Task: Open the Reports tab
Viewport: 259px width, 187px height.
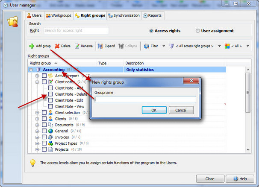Action: [153, 15]
